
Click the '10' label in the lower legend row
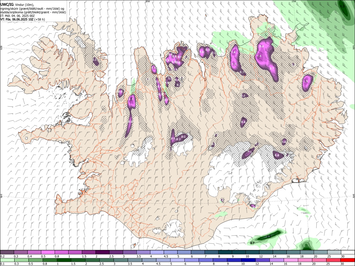point(243,264)
